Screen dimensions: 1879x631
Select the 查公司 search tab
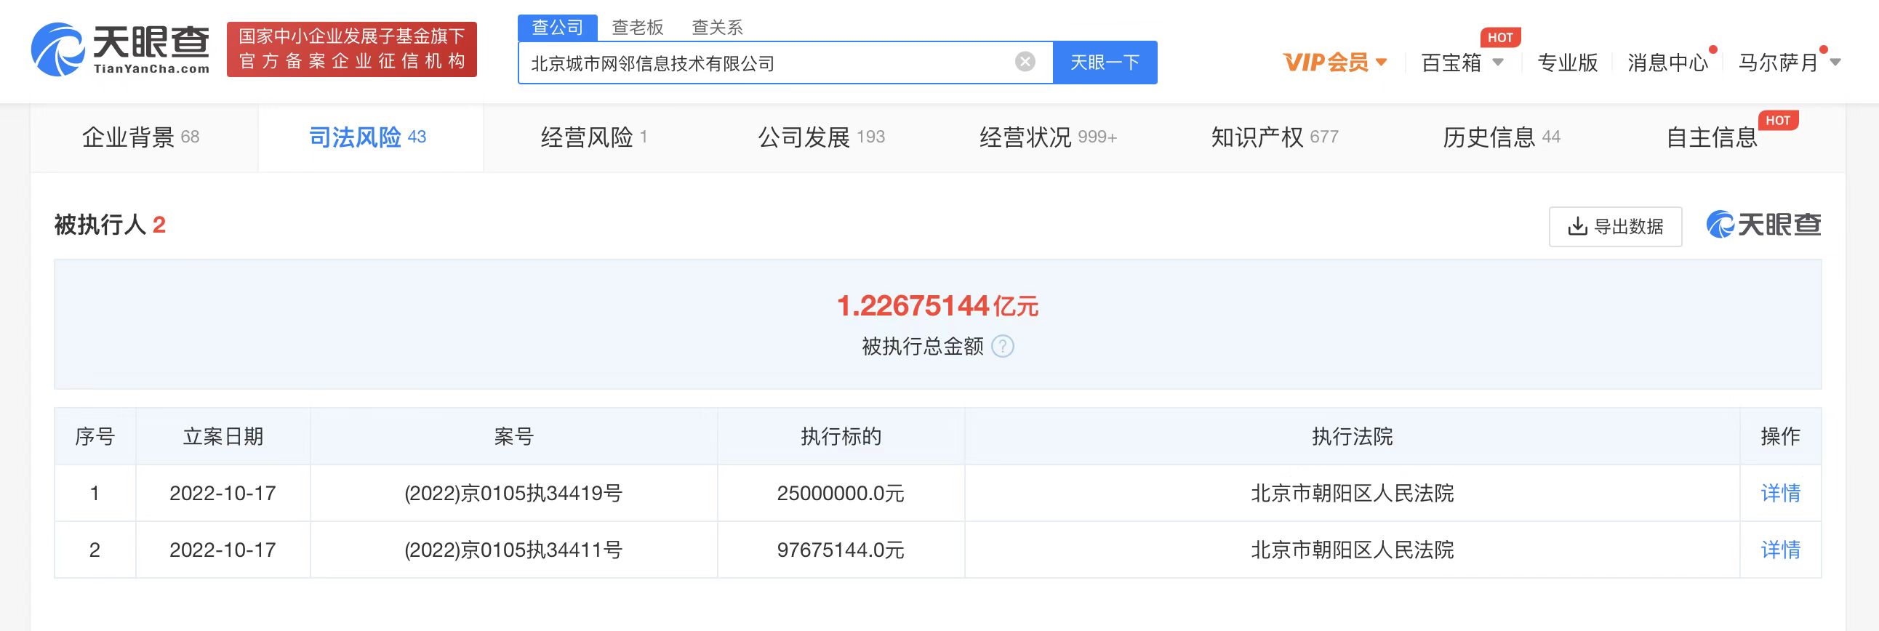(x=557, y=28)
